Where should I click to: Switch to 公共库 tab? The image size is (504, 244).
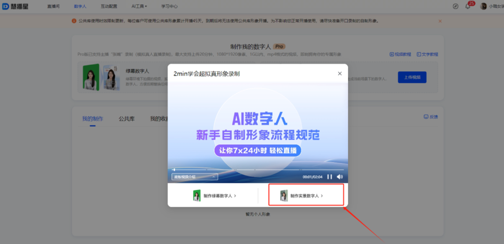(127, 119)
